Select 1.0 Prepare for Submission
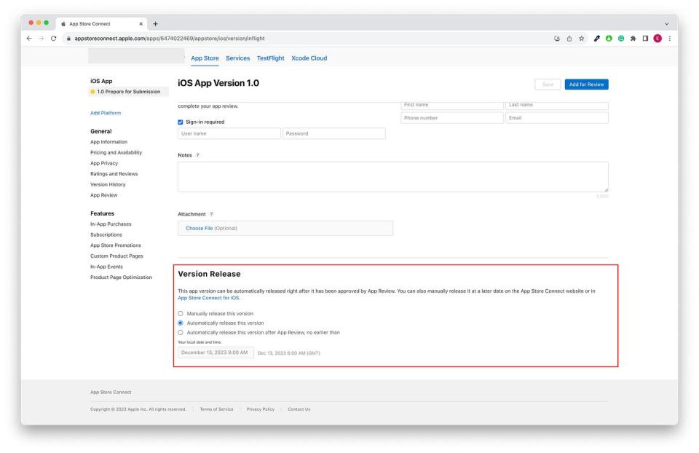Image resolution: width=699 pixels, height=453 pixels. [128, 92]
